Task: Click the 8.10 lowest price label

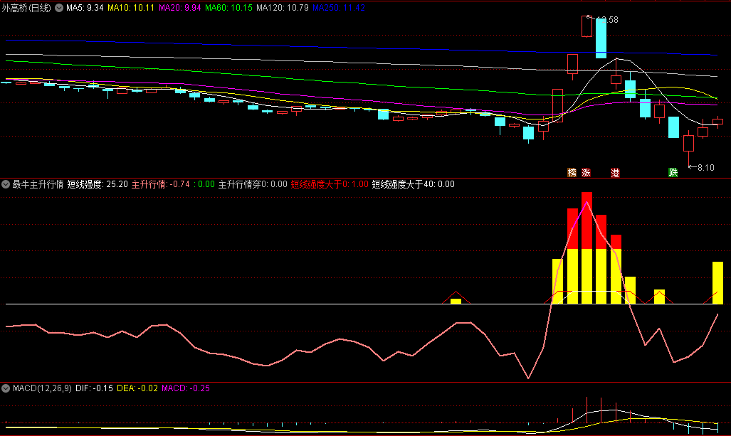Action: click(x=705, y=168)
